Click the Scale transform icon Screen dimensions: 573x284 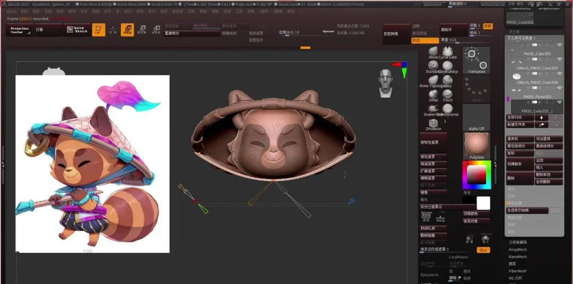click(142, 30)
